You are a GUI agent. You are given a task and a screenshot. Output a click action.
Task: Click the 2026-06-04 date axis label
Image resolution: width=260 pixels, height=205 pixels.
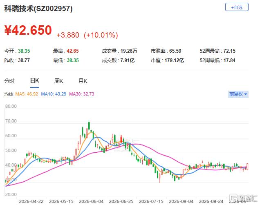click(x=91, y=201)
